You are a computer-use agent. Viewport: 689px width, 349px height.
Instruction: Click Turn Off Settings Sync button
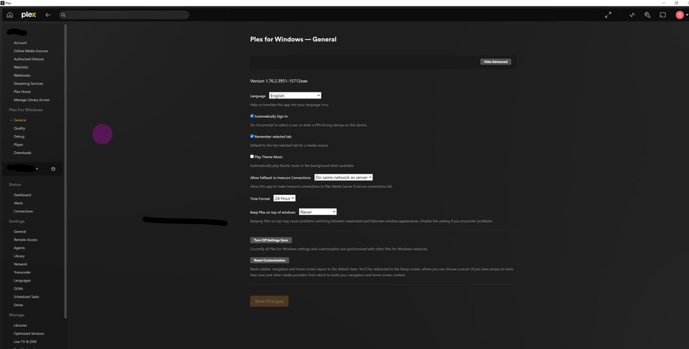click(271, 240)
